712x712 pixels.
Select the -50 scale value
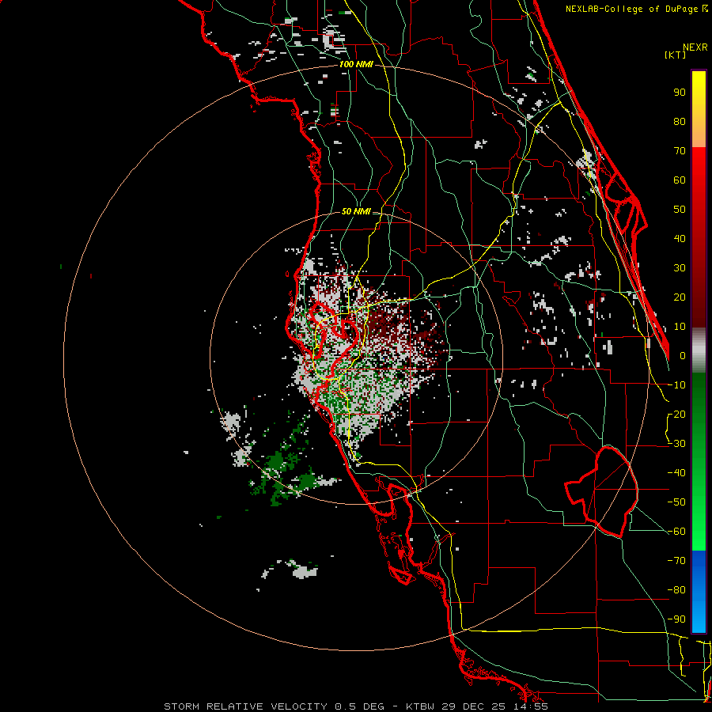click(x=676, y=502)
